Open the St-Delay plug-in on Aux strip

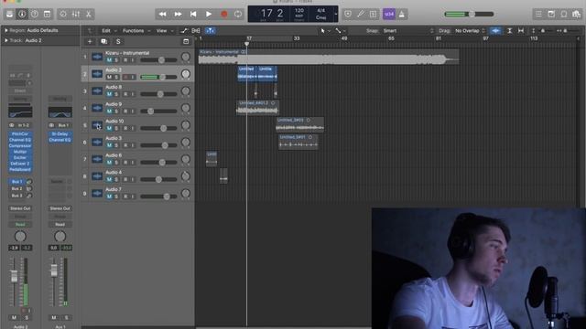click(x=60, y=134)
